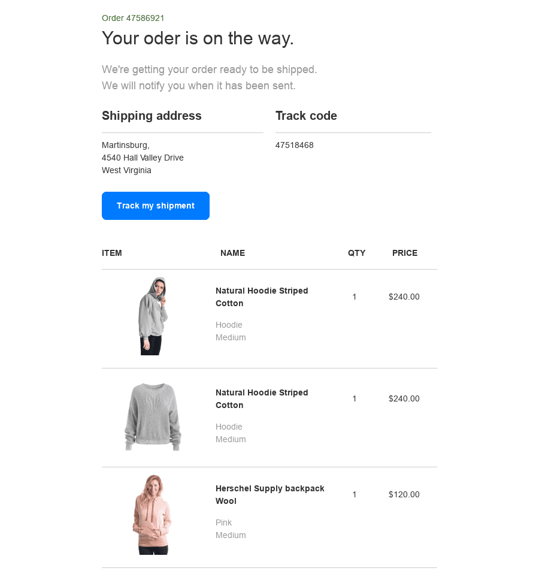Open the gray hooded woman product photo

(153, 316)
